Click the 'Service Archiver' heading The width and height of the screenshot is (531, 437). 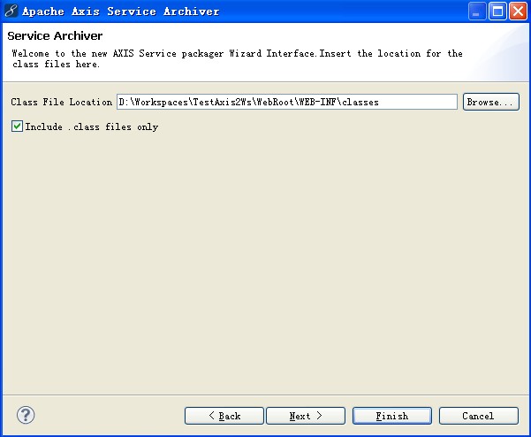point(55,35)
